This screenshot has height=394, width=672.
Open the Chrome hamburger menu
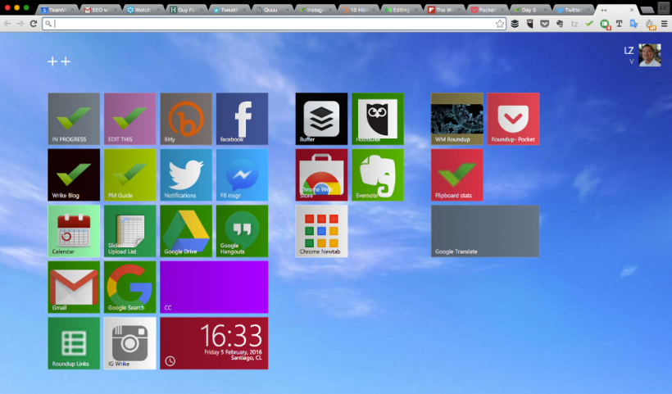665,24
